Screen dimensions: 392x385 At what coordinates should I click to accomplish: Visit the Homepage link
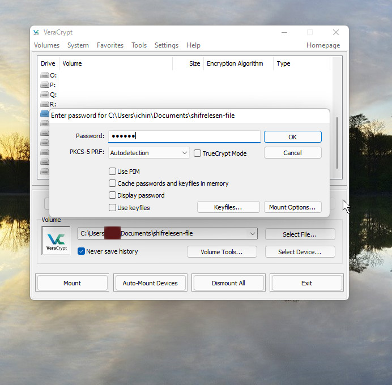point(323,45)
